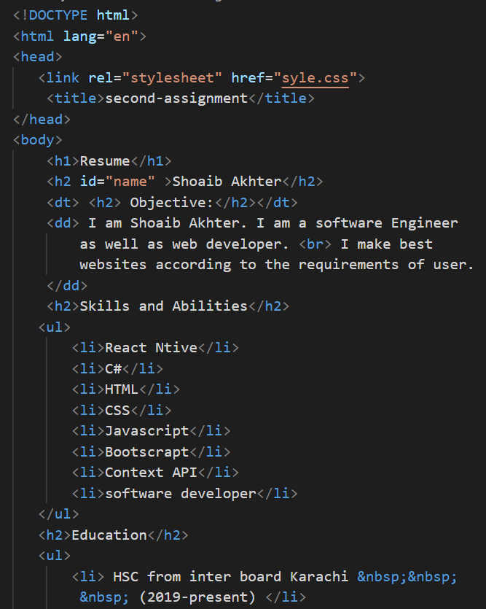Click the (2019-present) text
The height and width of the screenshot is (609, 486).
point(197,597)
